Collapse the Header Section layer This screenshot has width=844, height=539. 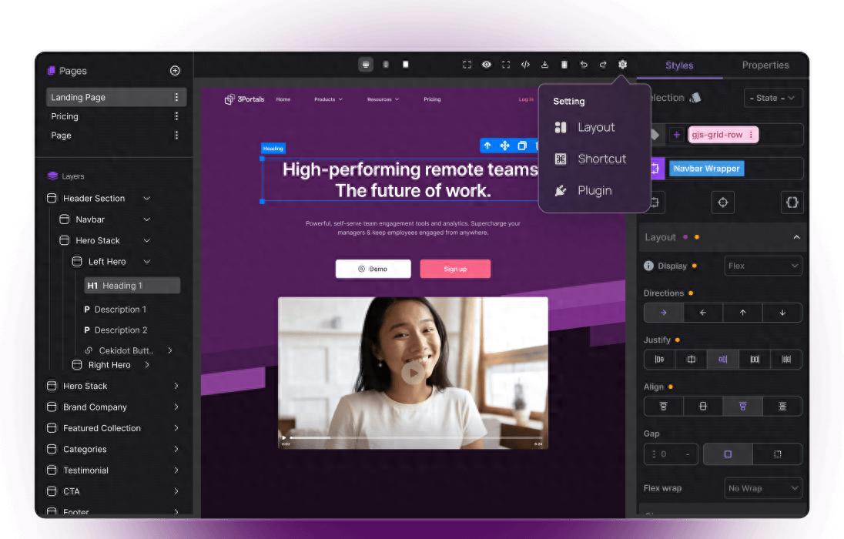click(x=146, y=198)
